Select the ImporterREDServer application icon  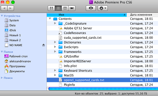[61, 61]
